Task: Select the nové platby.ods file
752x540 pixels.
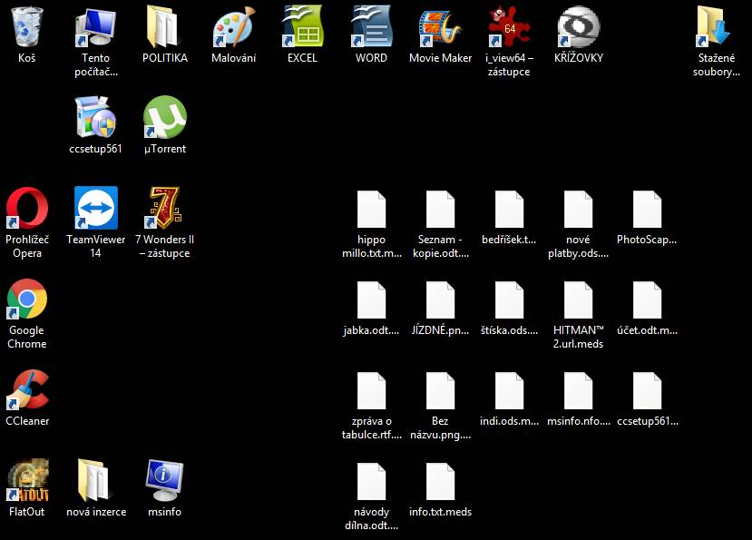Action: pyautogui.click(x=579, y=210)
